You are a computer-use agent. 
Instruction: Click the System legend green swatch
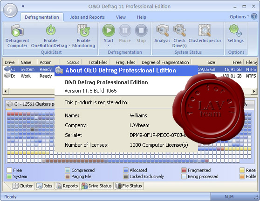[9, 176]
